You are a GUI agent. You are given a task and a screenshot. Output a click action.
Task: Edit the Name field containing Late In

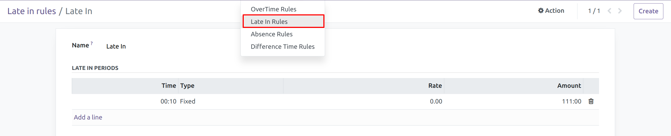pyautogui.click(x=116, y=46)
